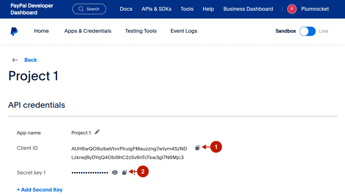
Task: Open the Docs menu in the header
Action: tap(126, 9)
